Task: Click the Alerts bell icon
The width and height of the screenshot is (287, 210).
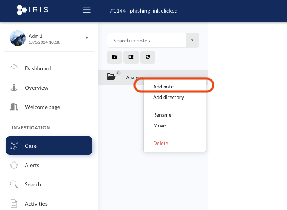Action: [x=14, y=165]
